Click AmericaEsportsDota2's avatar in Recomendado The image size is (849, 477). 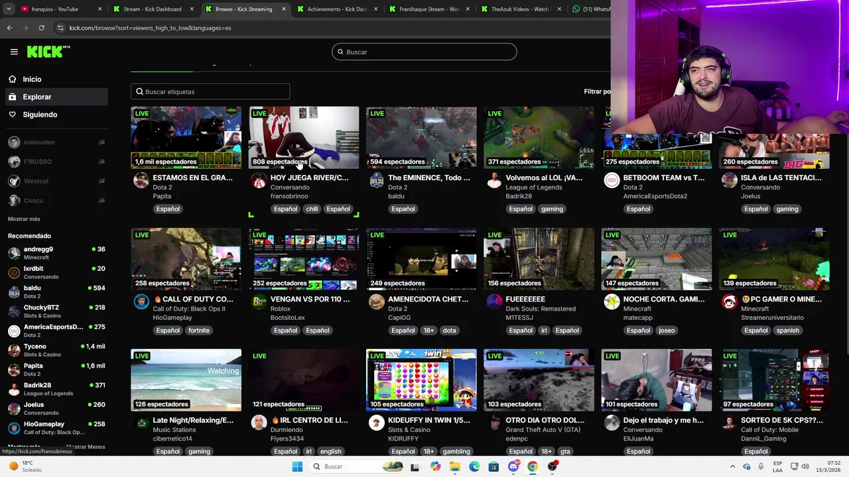pos(14,331)
